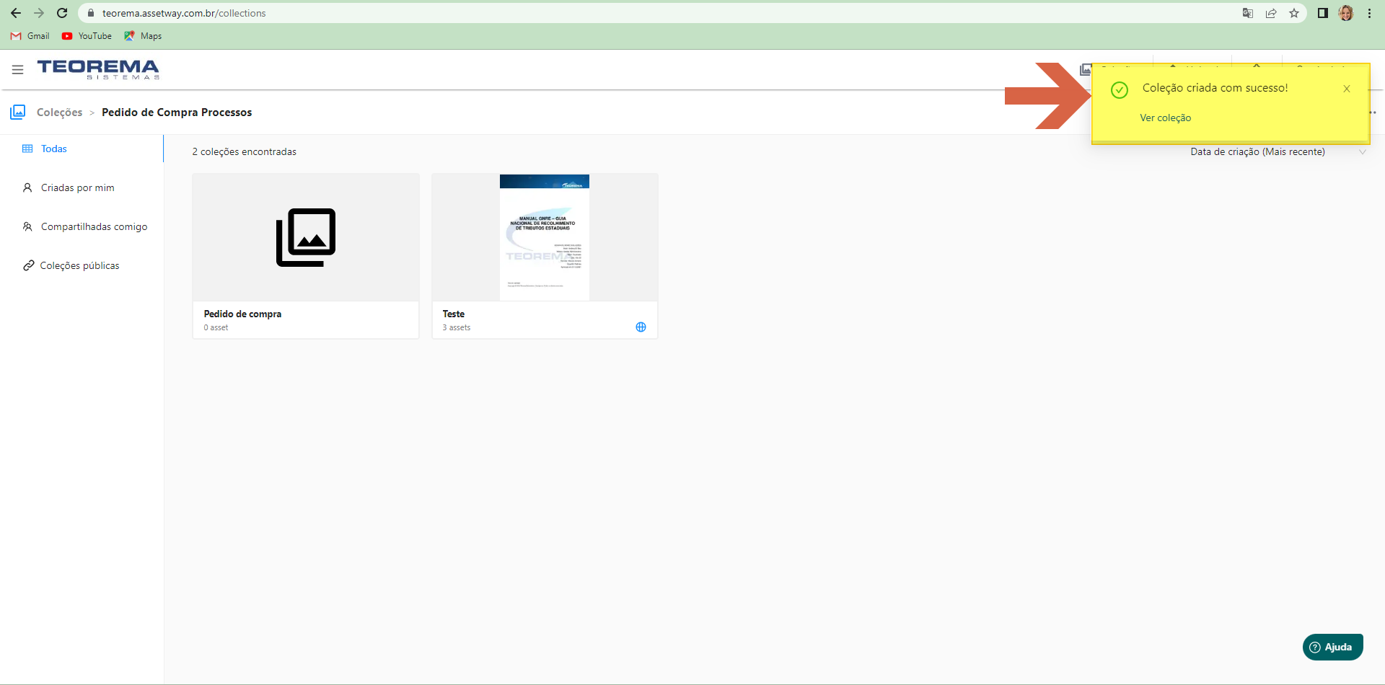Open the Chrome profile avatar

pyautogui.click(x=1346, y=13)
